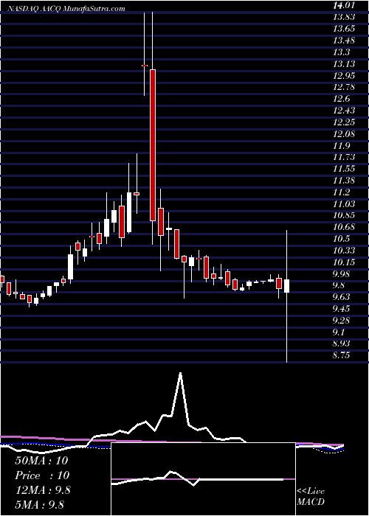Viewport: 369px width, 516px height.
Task: Click the 9.45 price axis label
Action: [x=342, y=309]
